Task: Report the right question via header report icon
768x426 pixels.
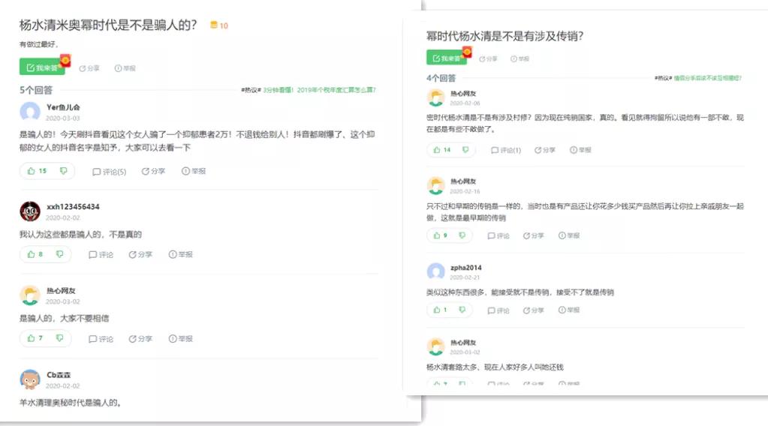Action: coord(520,58)
